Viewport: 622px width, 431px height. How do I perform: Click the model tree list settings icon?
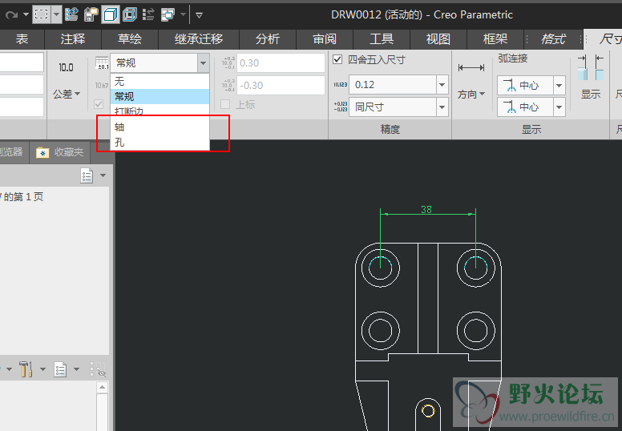coord(60,369)
